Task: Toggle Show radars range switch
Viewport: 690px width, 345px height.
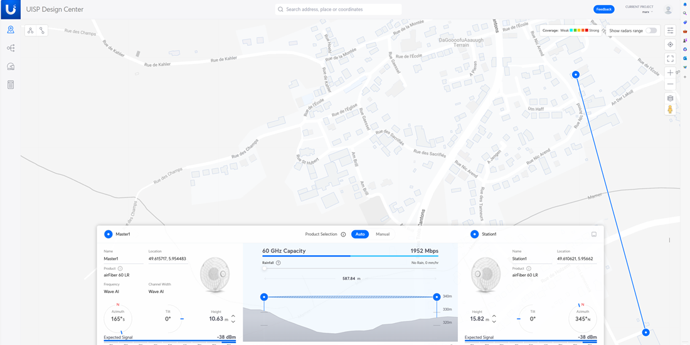Action: click(x=651, y=30)
